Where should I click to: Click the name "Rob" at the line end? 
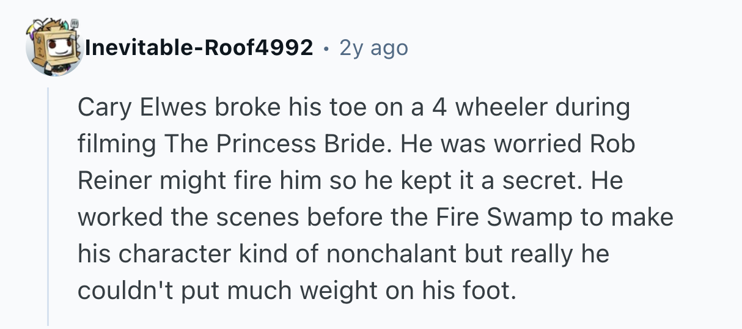pos(613,144)
